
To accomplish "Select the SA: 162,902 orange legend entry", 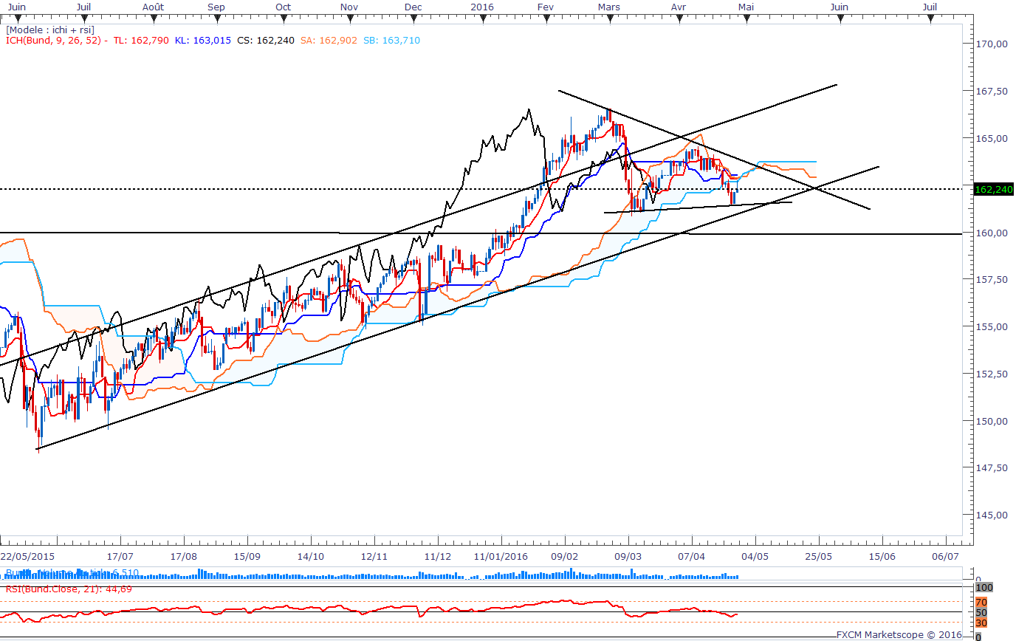I will click(330, 40).
